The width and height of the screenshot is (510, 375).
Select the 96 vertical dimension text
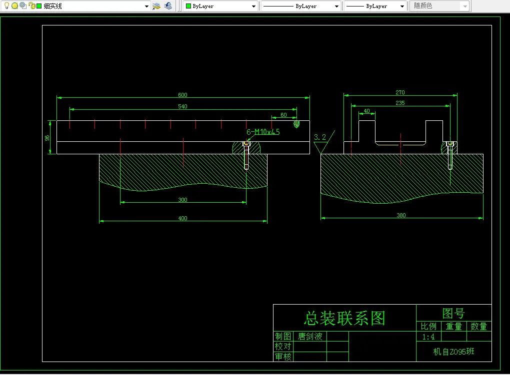pyautogui.click(x=47, y=138)
